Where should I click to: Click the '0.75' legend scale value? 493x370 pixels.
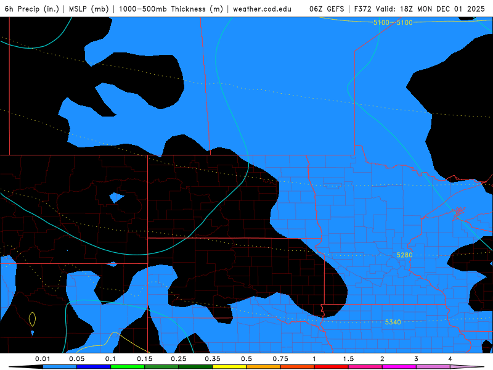(280, 359)
